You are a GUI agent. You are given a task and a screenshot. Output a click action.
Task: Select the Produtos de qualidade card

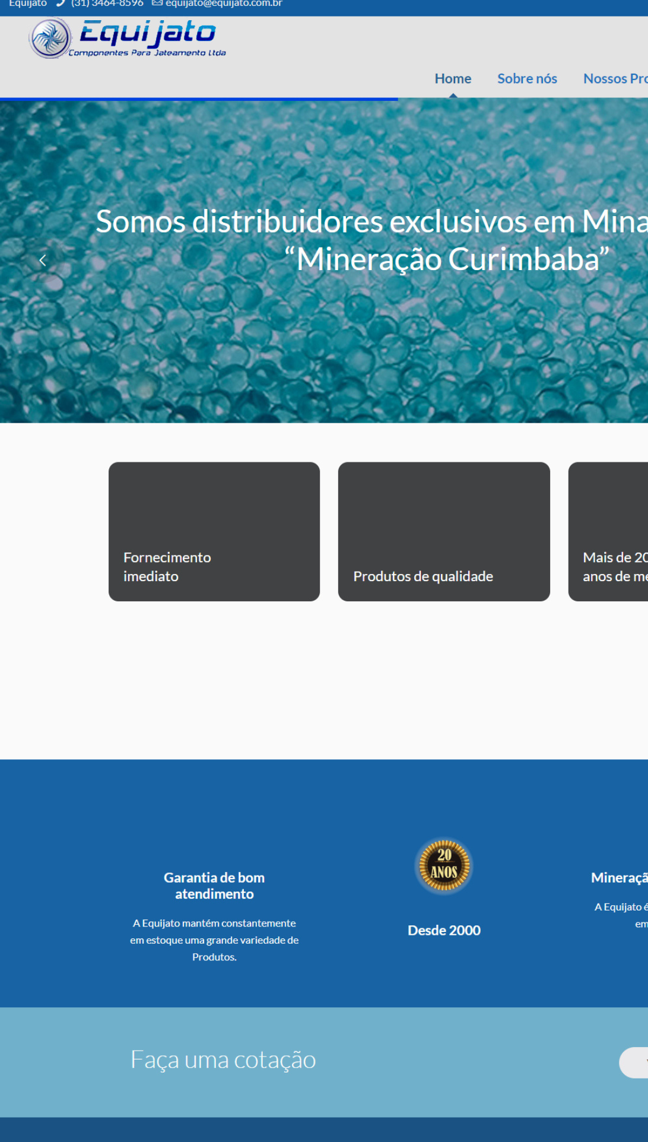[x=444, y=531]
